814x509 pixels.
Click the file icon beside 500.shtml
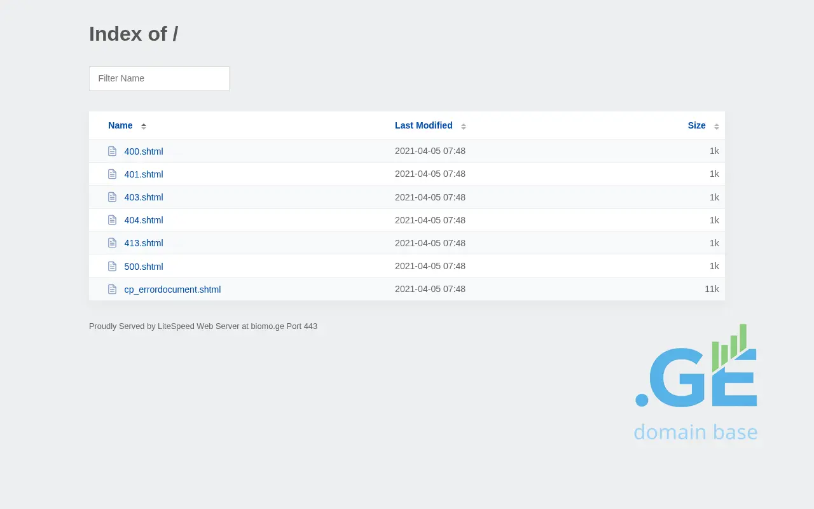click(113, 267)
